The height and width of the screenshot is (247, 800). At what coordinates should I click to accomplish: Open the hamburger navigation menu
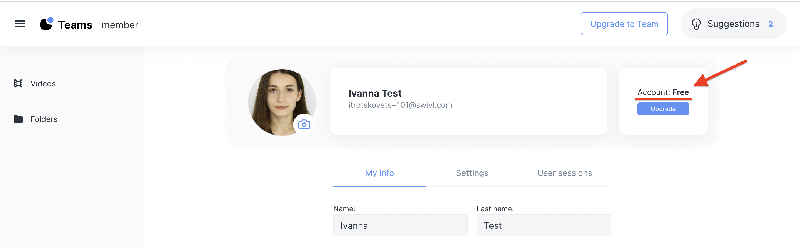[20, 24]
